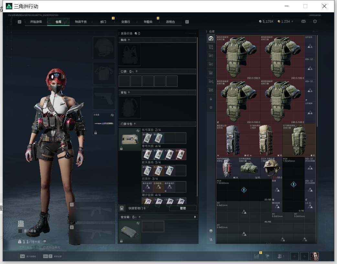Click the lock icon under the knife slot
Image resolution: width=337 pixels, height=264 pixels.
(96, 132)
